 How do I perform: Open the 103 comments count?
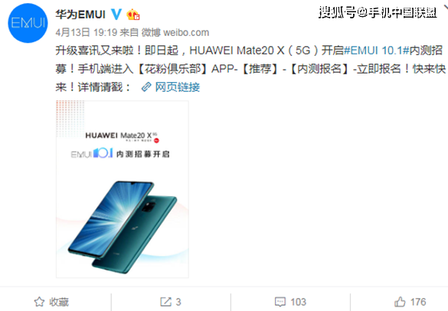coord(299,302)
